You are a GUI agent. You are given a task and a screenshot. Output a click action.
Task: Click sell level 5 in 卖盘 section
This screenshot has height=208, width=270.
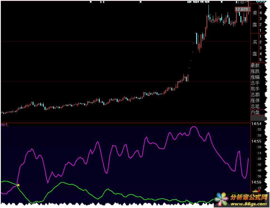pos(261,7)
